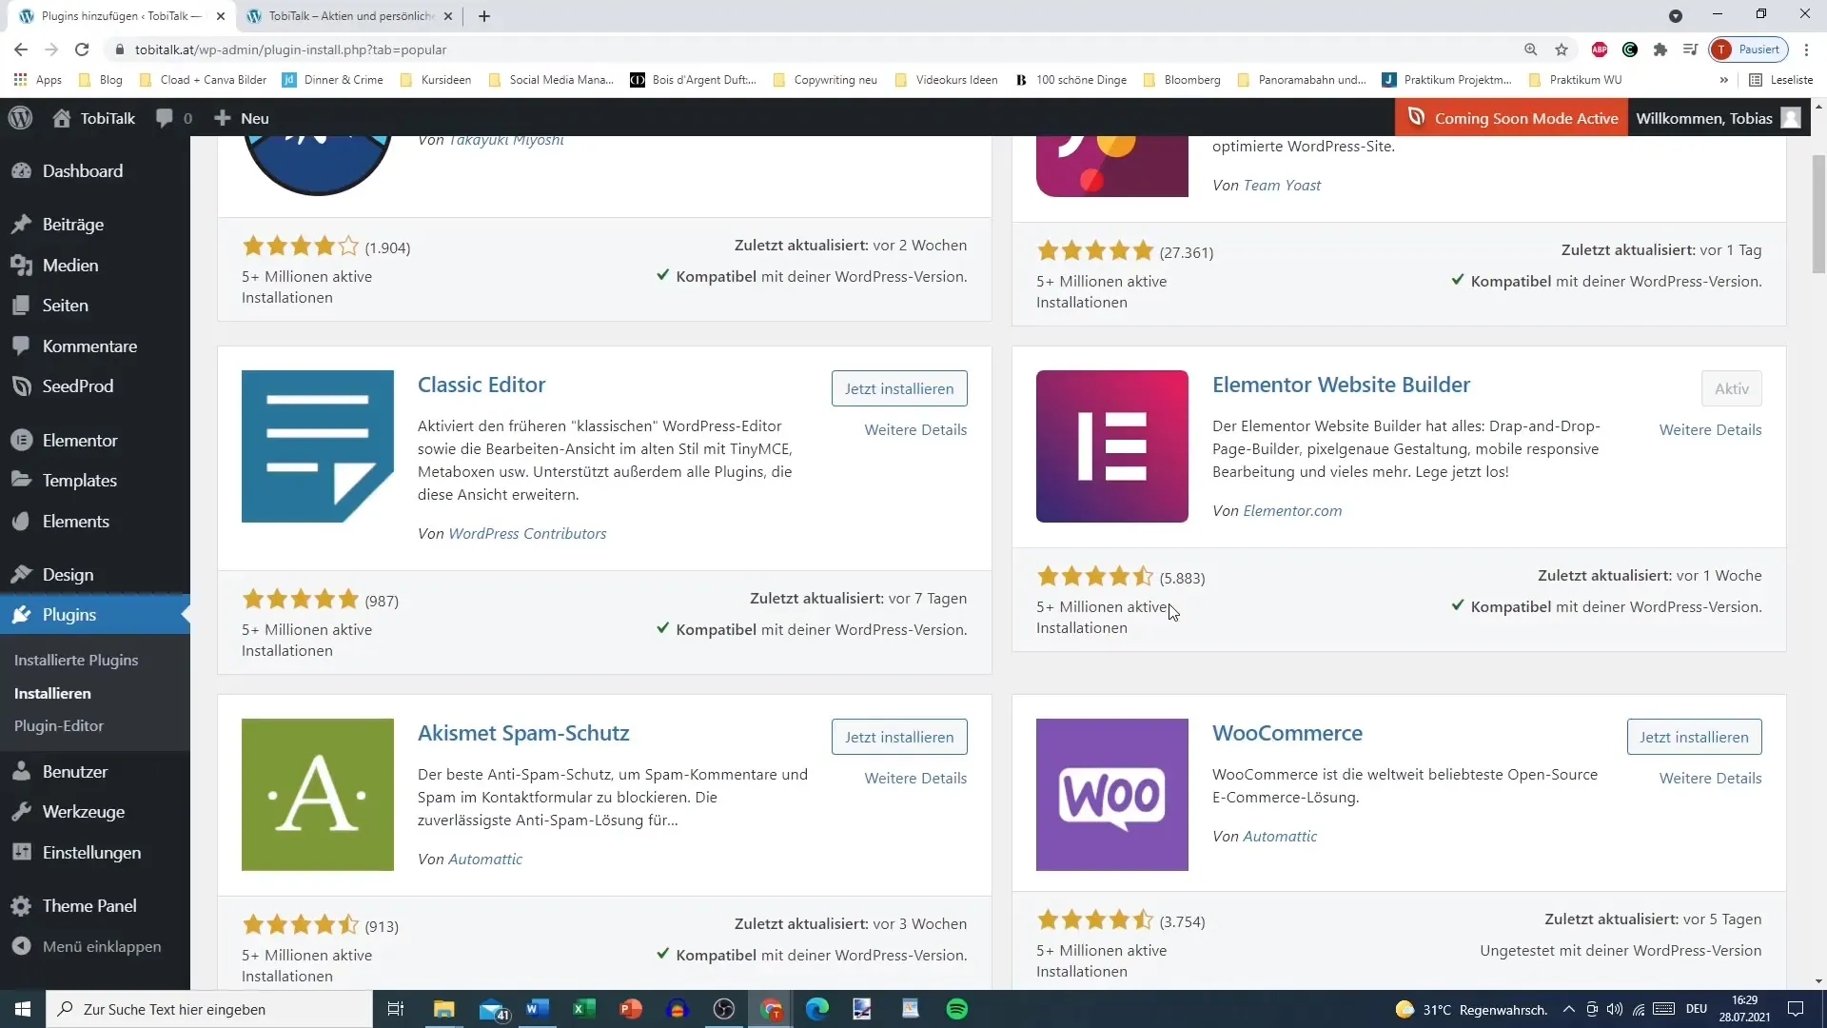Open Kommentare in the sidebar

pyautogui.click(x=89, y=346)
